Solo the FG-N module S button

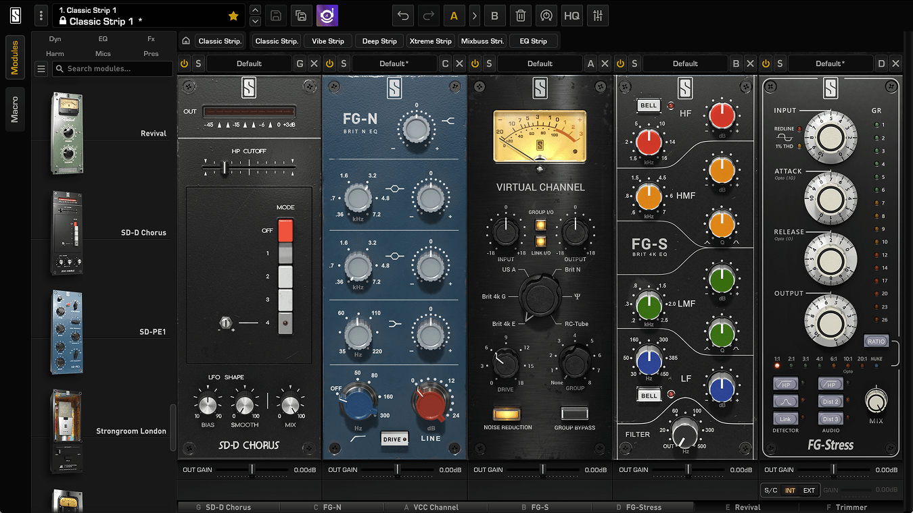(344, 63)
